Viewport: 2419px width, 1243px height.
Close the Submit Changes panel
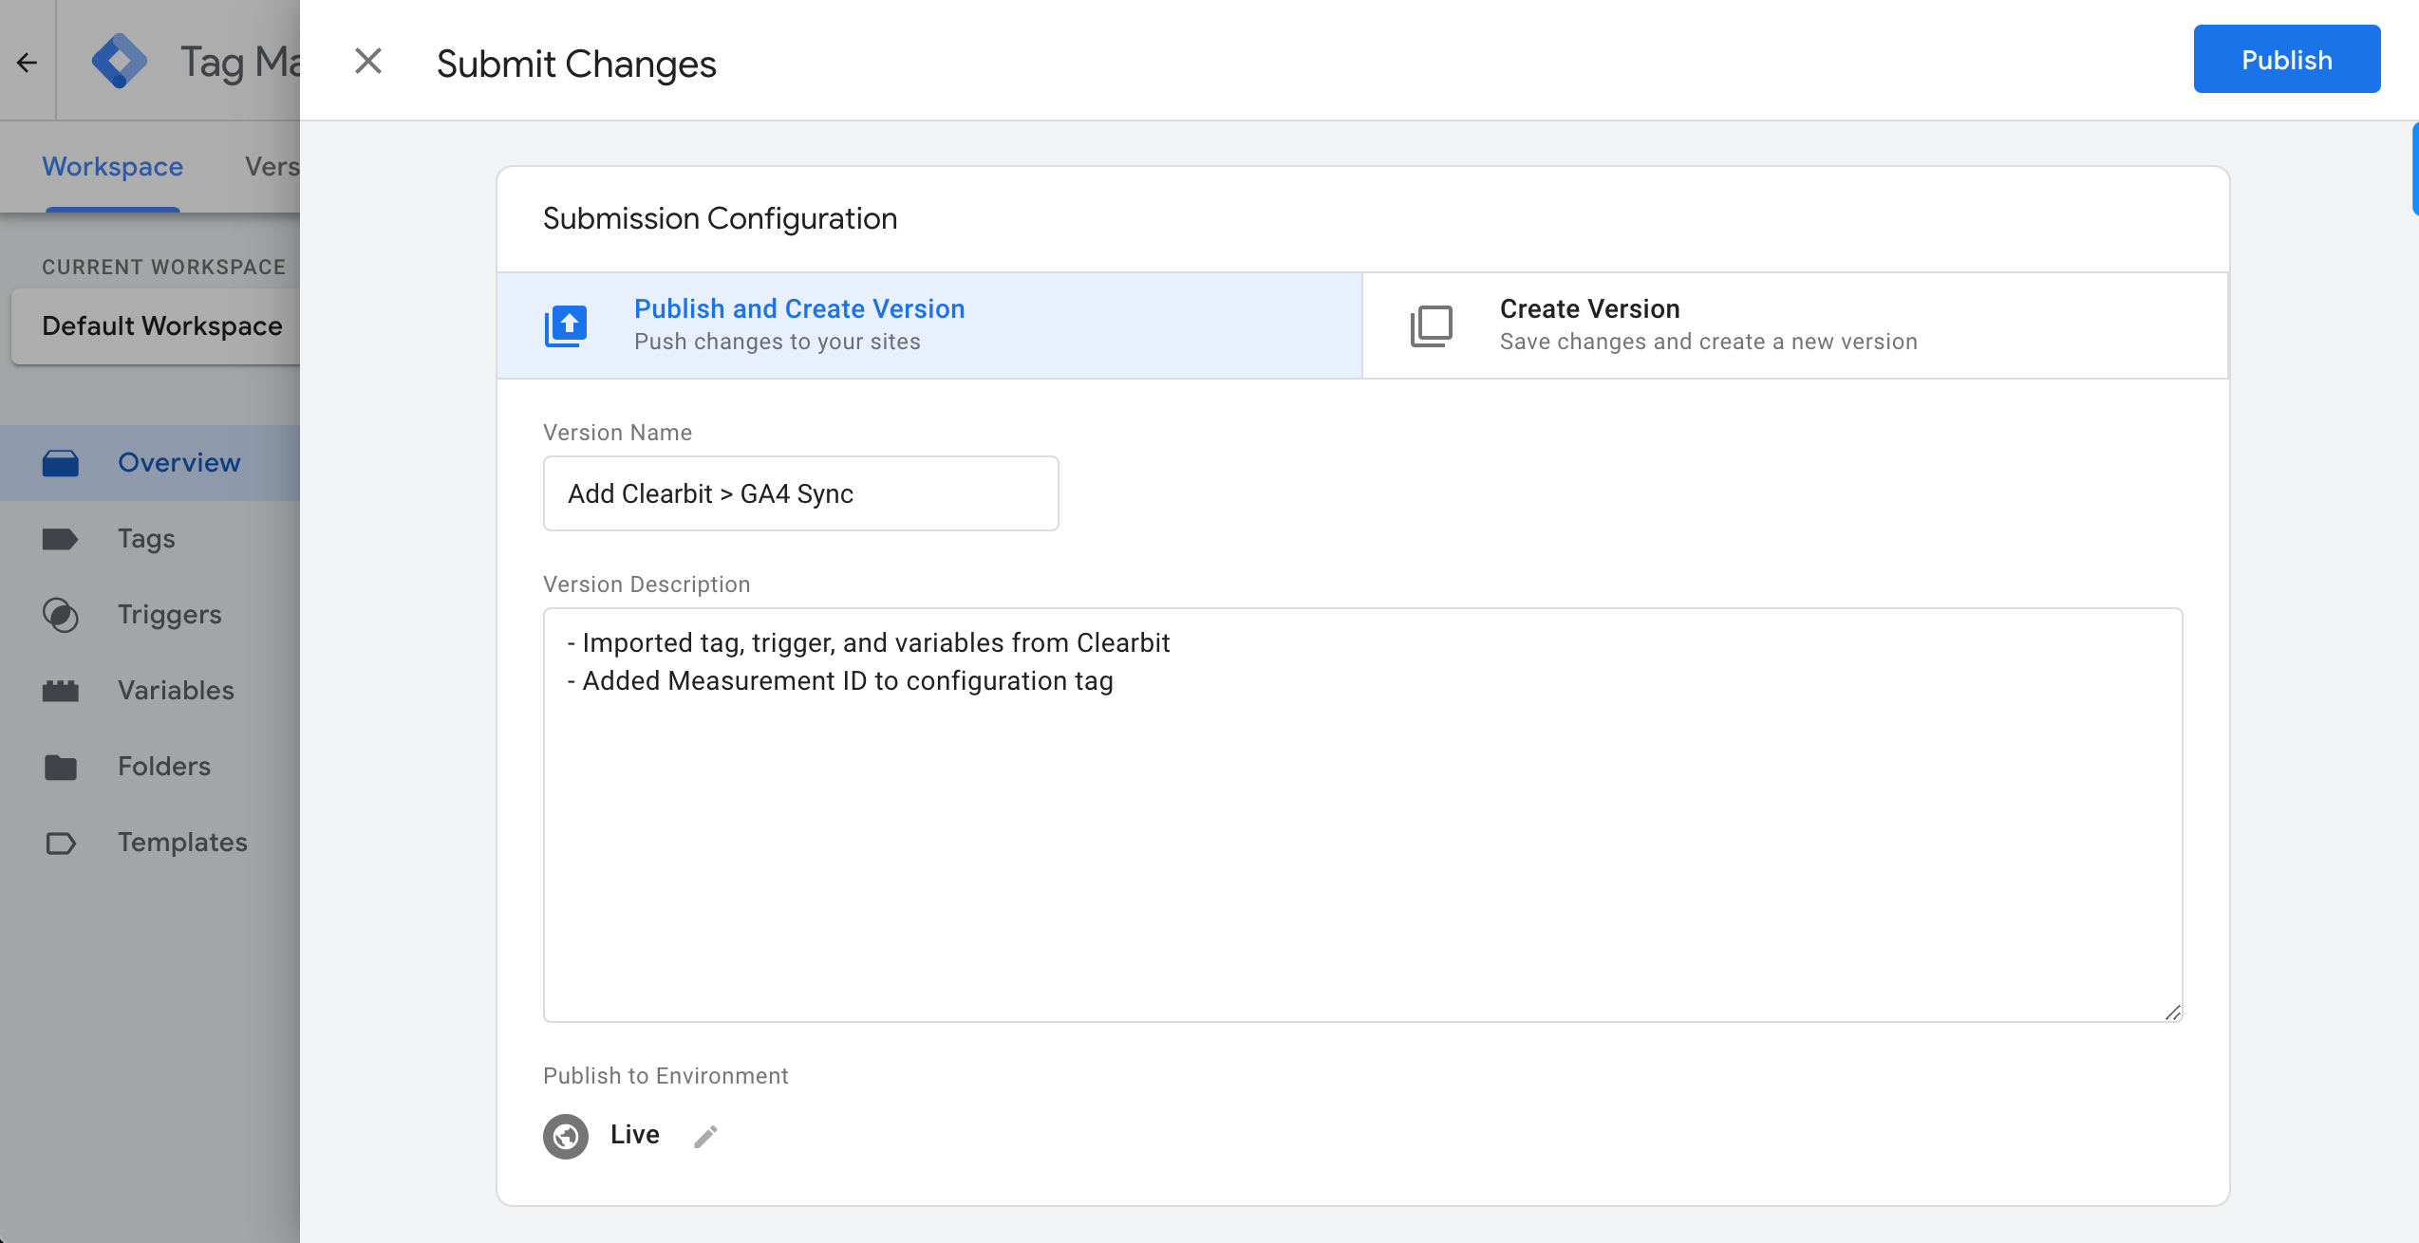click(368, 62)
